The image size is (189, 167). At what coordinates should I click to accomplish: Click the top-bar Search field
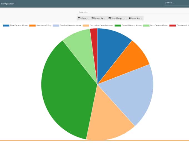(x=177, y=3)
